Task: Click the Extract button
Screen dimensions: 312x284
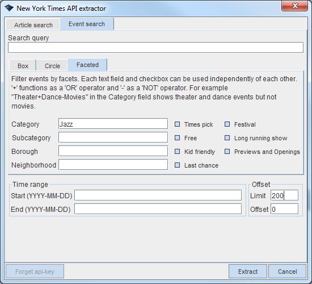Action: (x=248, y=272)
